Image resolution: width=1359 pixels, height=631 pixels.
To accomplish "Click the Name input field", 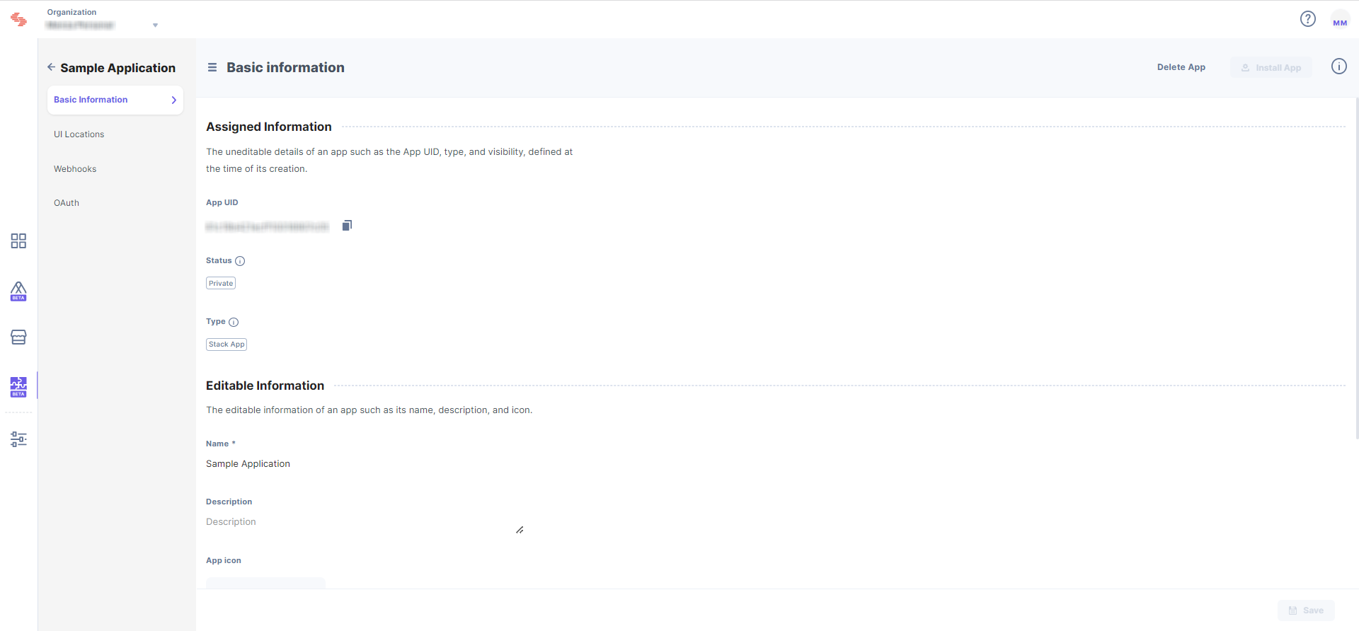I will pyautogui.click(x=365, y=464).
